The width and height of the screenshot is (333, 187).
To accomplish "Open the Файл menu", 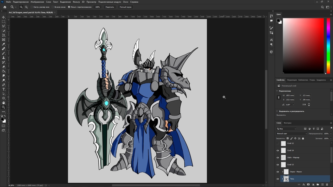I will (x=8, y=2).
